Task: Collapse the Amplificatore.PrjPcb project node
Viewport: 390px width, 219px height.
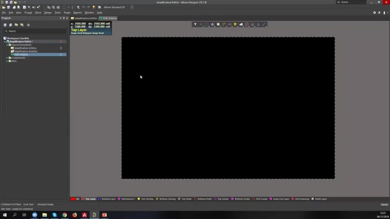Action: [5, 42]
